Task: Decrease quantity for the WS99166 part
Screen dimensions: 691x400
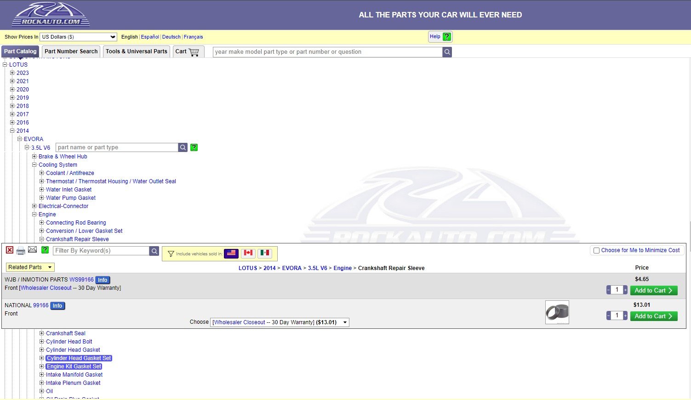Action: pos(609,290)
